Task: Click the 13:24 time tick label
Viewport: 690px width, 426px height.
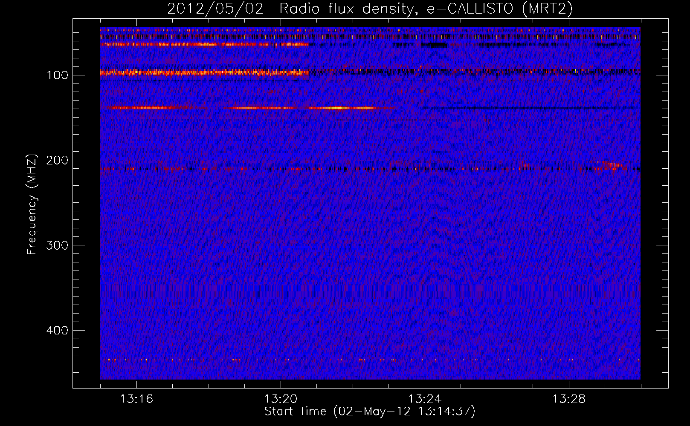Action: (x=425, y=399)
